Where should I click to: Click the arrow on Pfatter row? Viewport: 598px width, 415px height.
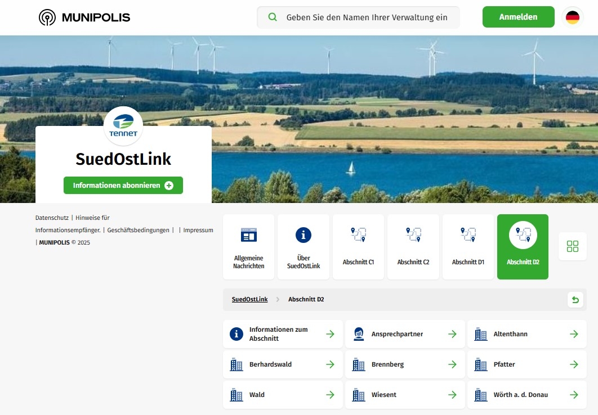(574, 364)
